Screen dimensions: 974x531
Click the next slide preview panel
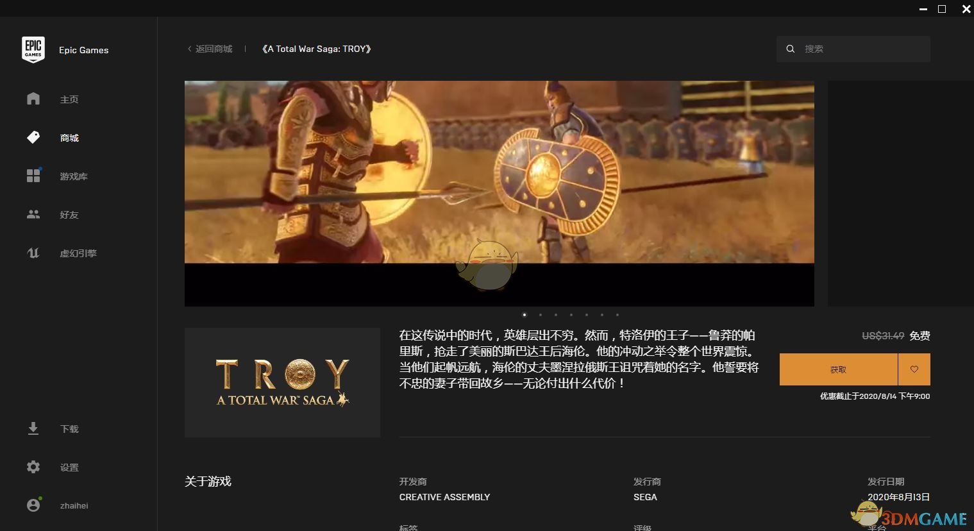[901, 193]
